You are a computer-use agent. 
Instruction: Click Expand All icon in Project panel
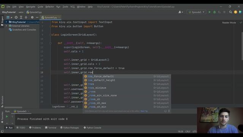(x=21, y=18)
